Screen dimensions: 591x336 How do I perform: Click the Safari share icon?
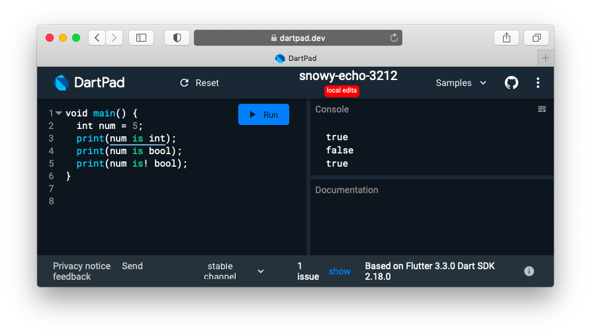[x=506, y=38]
